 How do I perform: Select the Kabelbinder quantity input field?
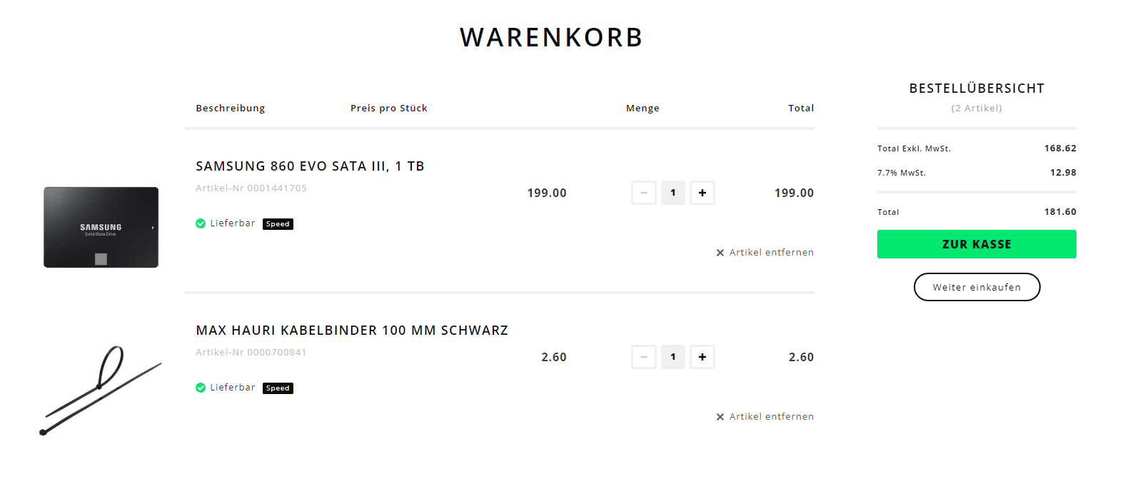673,357
